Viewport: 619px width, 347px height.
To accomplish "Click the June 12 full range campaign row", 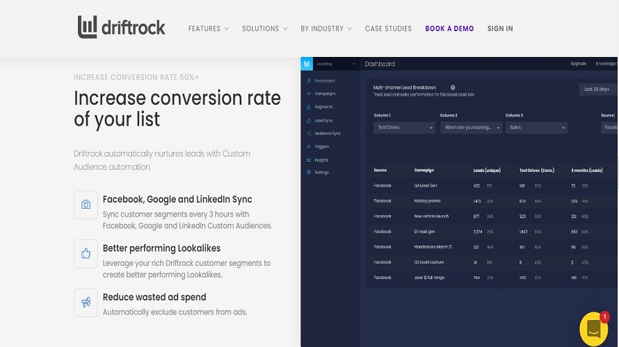I will pos(492,278).
